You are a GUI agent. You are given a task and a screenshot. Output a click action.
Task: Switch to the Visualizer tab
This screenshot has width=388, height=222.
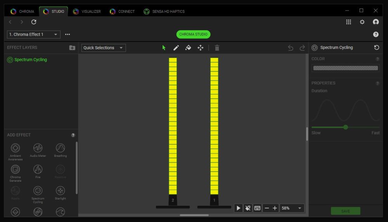click(x=87, y=12)
